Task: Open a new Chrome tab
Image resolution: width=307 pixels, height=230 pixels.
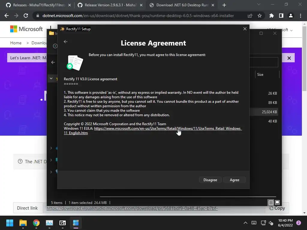Action: 224,5
